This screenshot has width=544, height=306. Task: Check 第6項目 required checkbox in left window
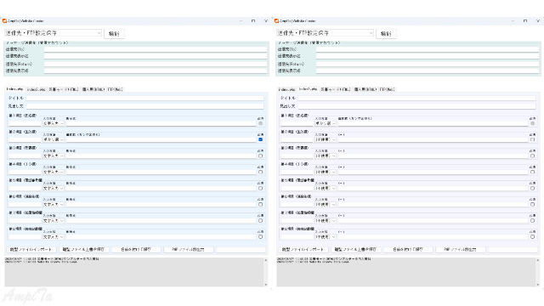click(261, 204)
